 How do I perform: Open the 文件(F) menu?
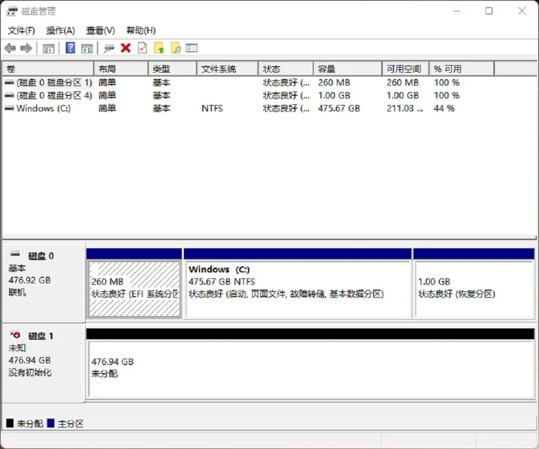[x=22, y=31]
